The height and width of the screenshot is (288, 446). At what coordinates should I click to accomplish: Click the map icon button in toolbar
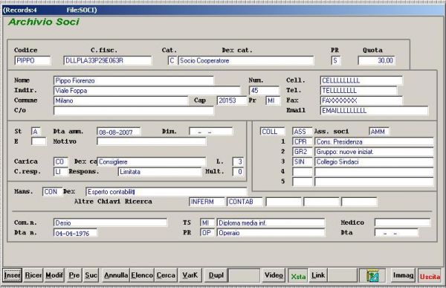(372, 275)
